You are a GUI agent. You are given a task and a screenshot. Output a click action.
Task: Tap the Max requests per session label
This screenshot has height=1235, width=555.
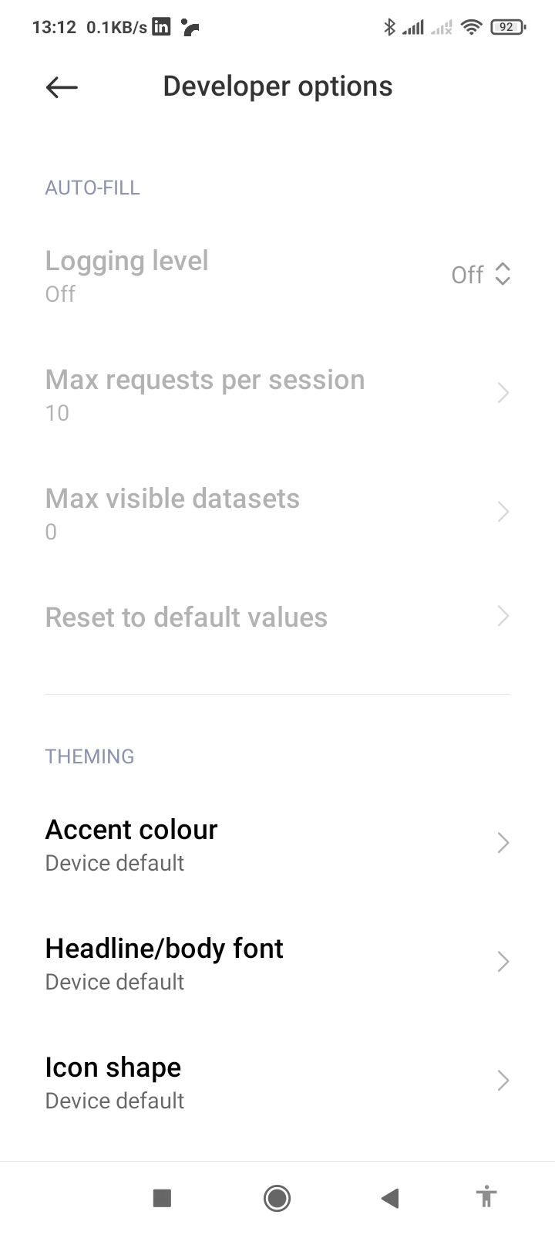click(205, 380)
